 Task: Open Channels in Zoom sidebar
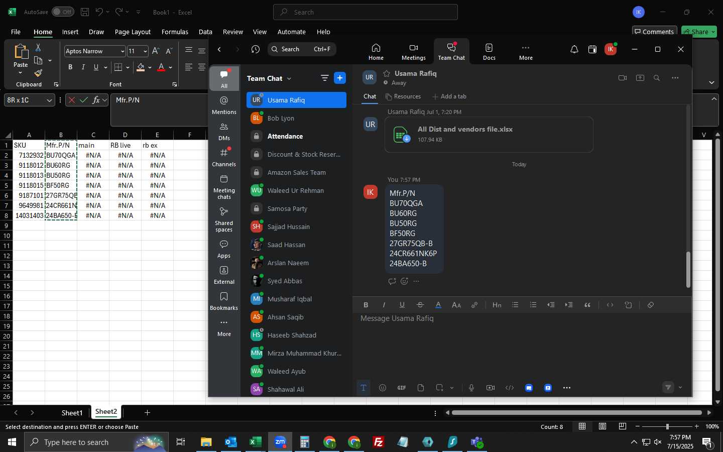(224, 158)
